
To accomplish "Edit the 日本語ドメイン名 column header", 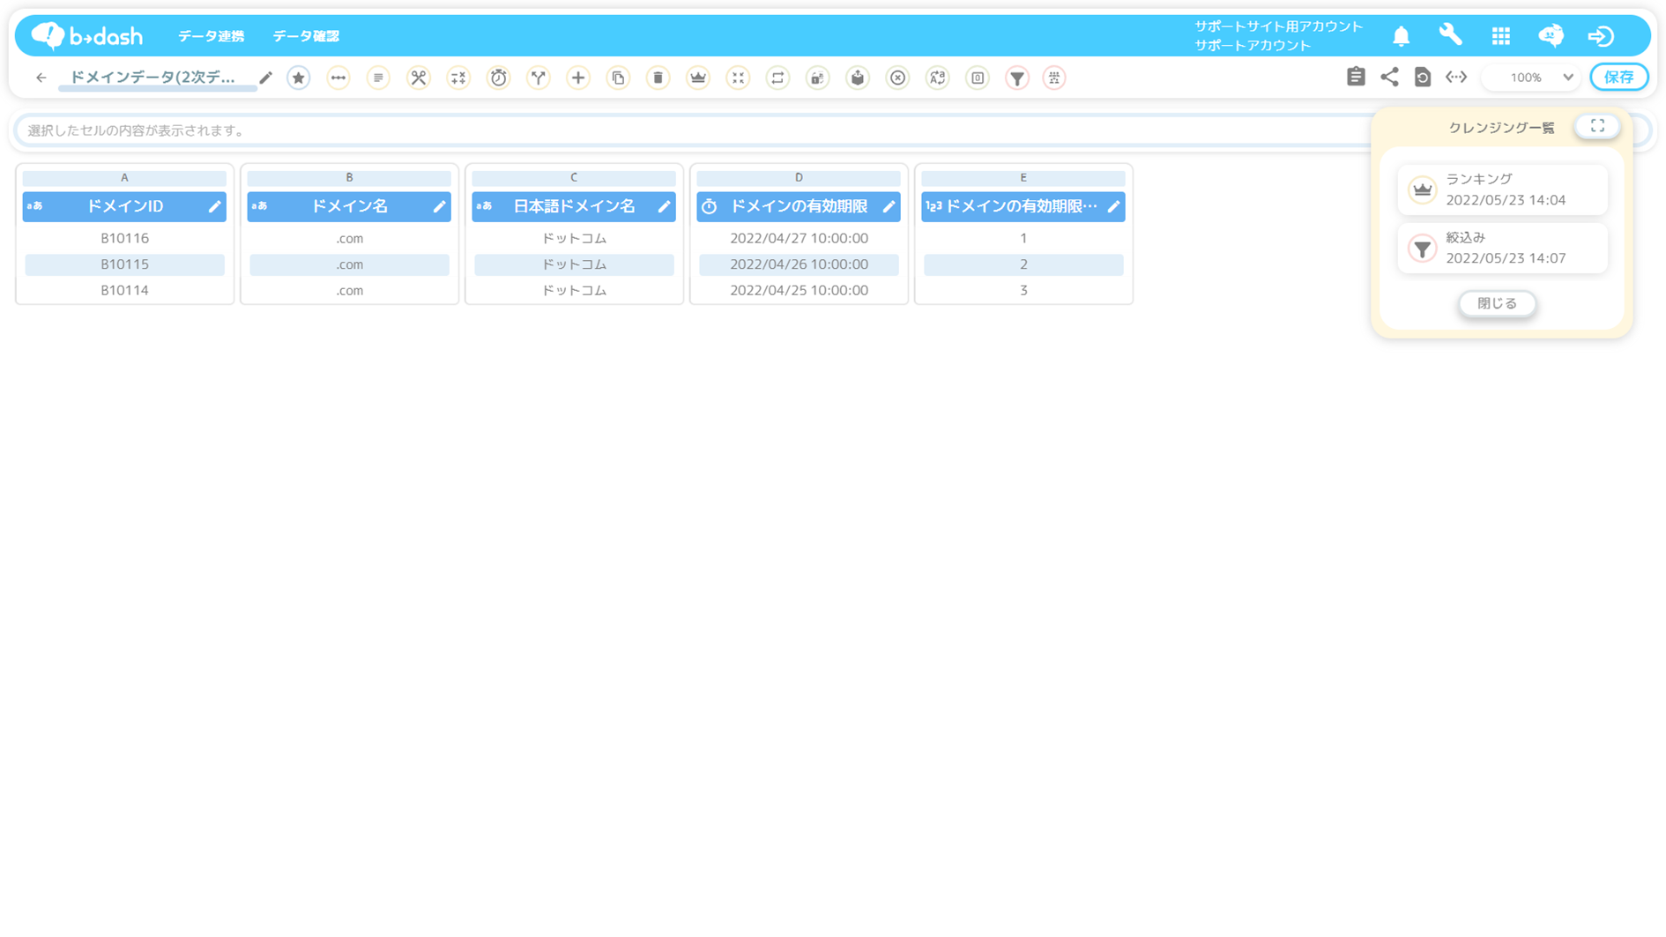I will pos(664,206).
